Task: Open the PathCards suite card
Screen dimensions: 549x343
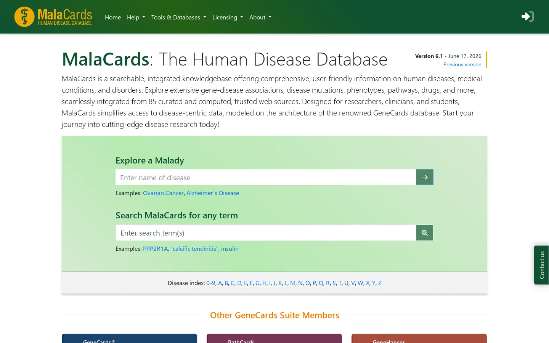Action: (x=274, y=338)
